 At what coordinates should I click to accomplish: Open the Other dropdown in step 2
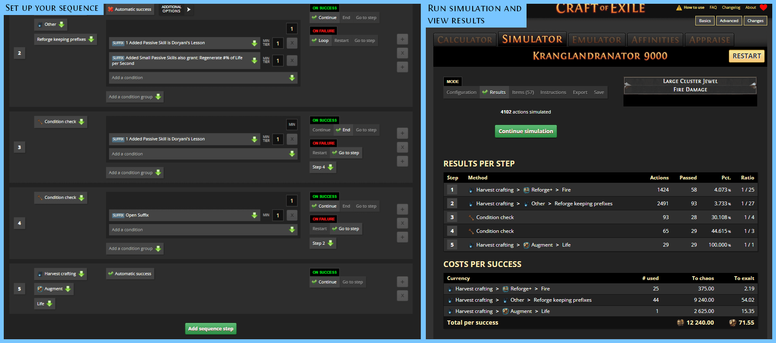[51, 25]
